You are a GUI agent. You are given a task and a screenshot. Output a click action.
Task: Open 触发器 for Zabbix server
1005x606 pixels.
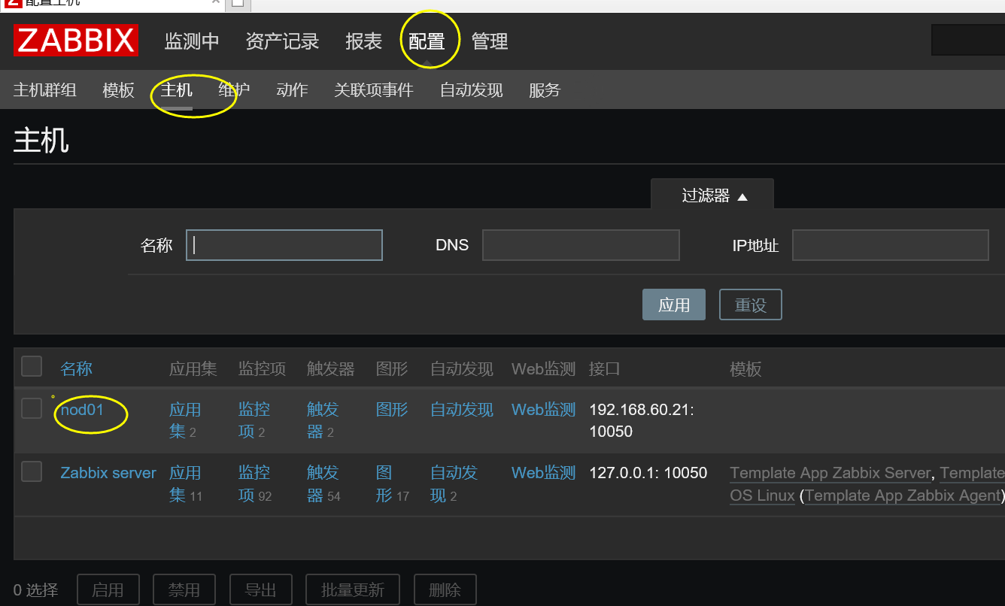click(323, 483)
